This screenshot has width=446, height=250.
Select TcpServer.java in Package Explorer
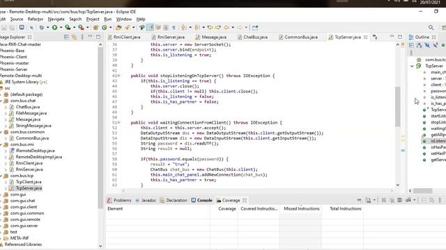(29, 188)
